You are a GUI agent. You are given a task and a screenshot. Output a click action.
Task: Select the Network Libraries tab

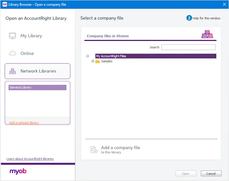[x=38, y=71]
